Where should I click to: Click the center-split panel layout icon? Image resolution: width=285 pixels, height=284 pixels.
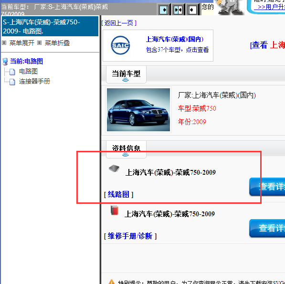click(x=178, y=10)
